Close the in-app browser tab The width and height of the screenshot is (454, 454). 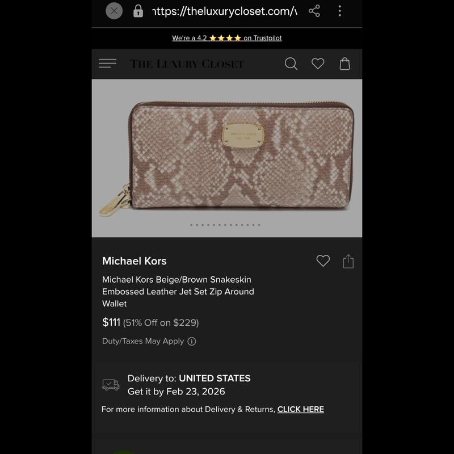point(114,11)
